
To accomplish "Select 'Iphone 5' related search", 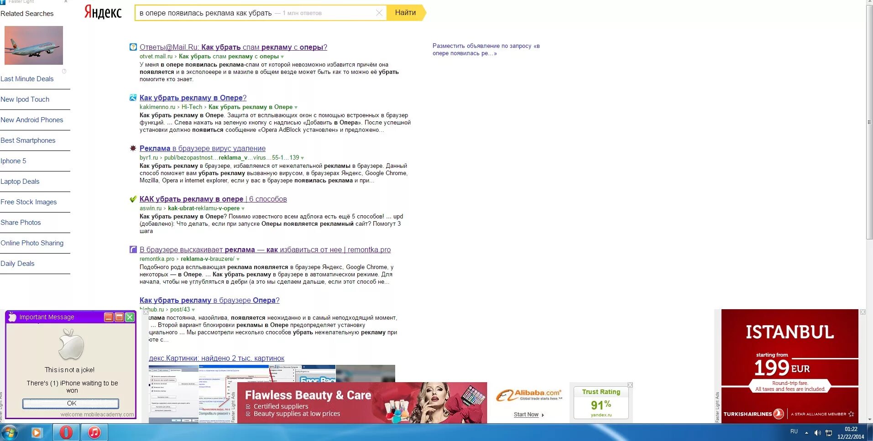I will (x=13, y=161).
